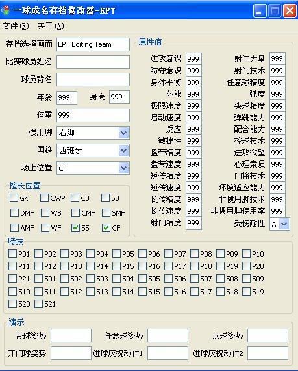Screen dimensions: 298x371
Task: Click the 进攻意识 value field
Action: 193,58
